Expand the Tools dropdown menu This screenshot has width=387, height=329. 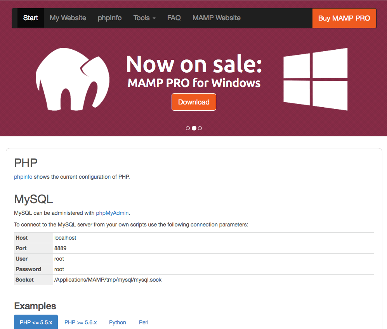click(x=144, y=18)
